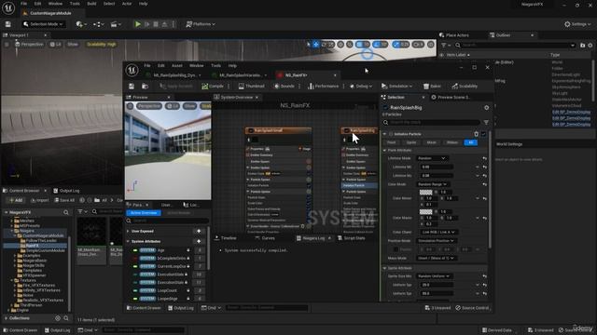
Task: Open the Position Mode dropdown
Action: 436,241
